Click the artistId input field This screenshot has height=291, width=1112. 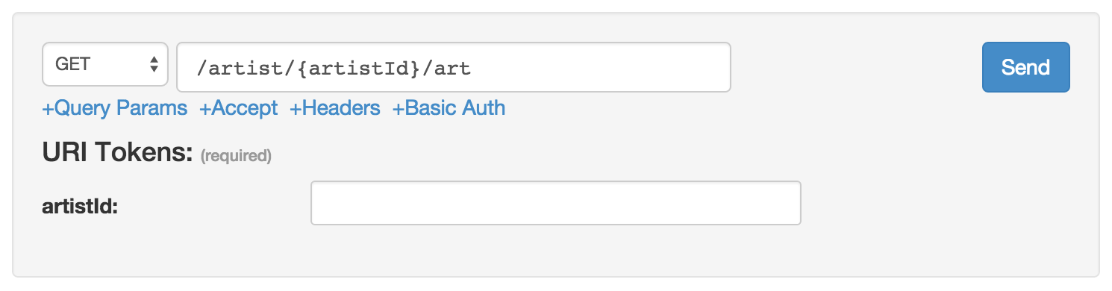tap(556, 203)
